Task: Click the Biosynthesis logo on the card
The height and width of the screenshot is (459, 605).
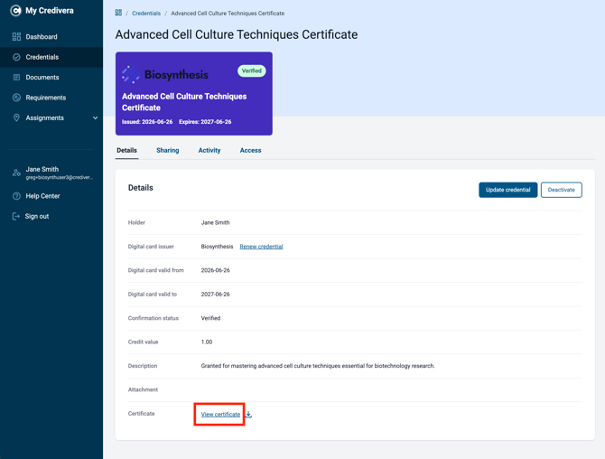Action: pyautogui.click(x=165, y=74)
